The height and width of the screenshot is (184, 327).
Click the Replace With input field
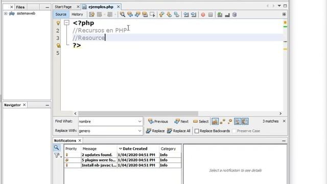click(108, 131)
